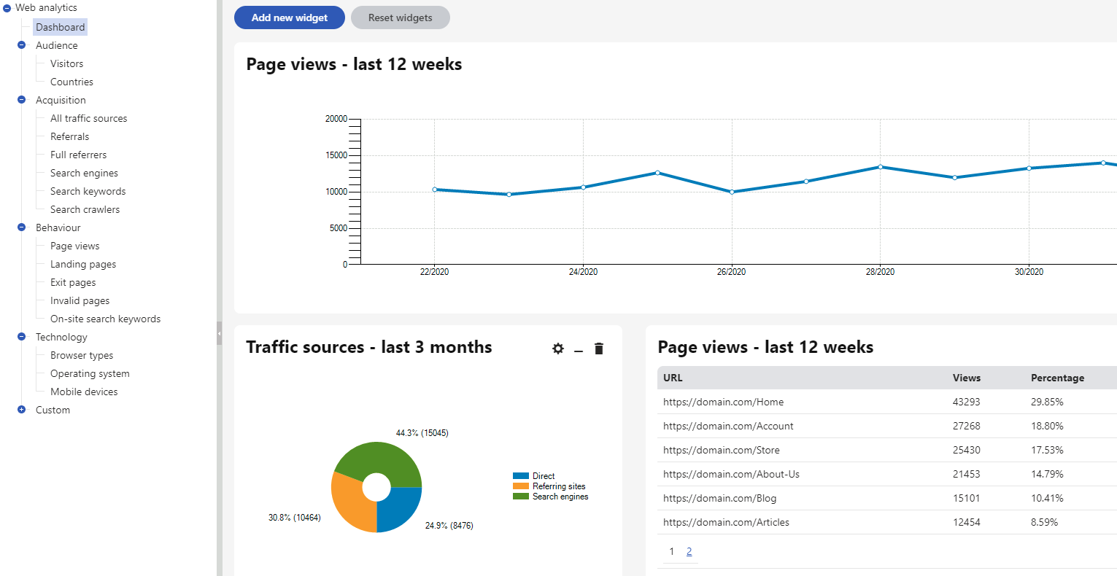The height and width of the screenshot is (576, 1117).
Task: Select Dashboard in the navigation
Action: (x=60, y=27)
